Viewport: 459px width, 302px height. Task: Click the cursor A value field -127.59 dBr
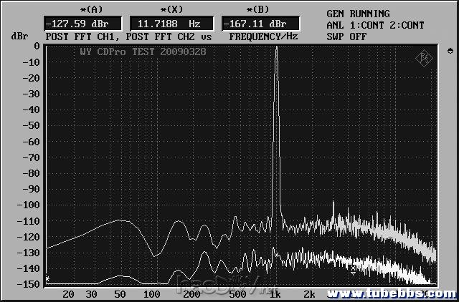(72, 24)
